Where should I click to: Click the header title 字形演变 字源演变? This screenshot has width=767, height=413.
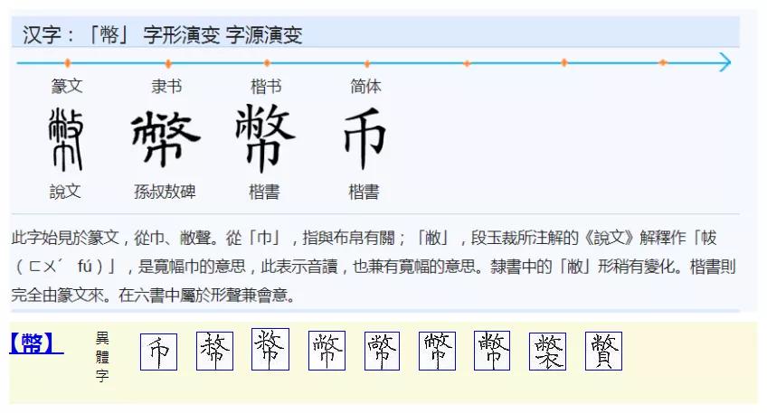[223, 35]
